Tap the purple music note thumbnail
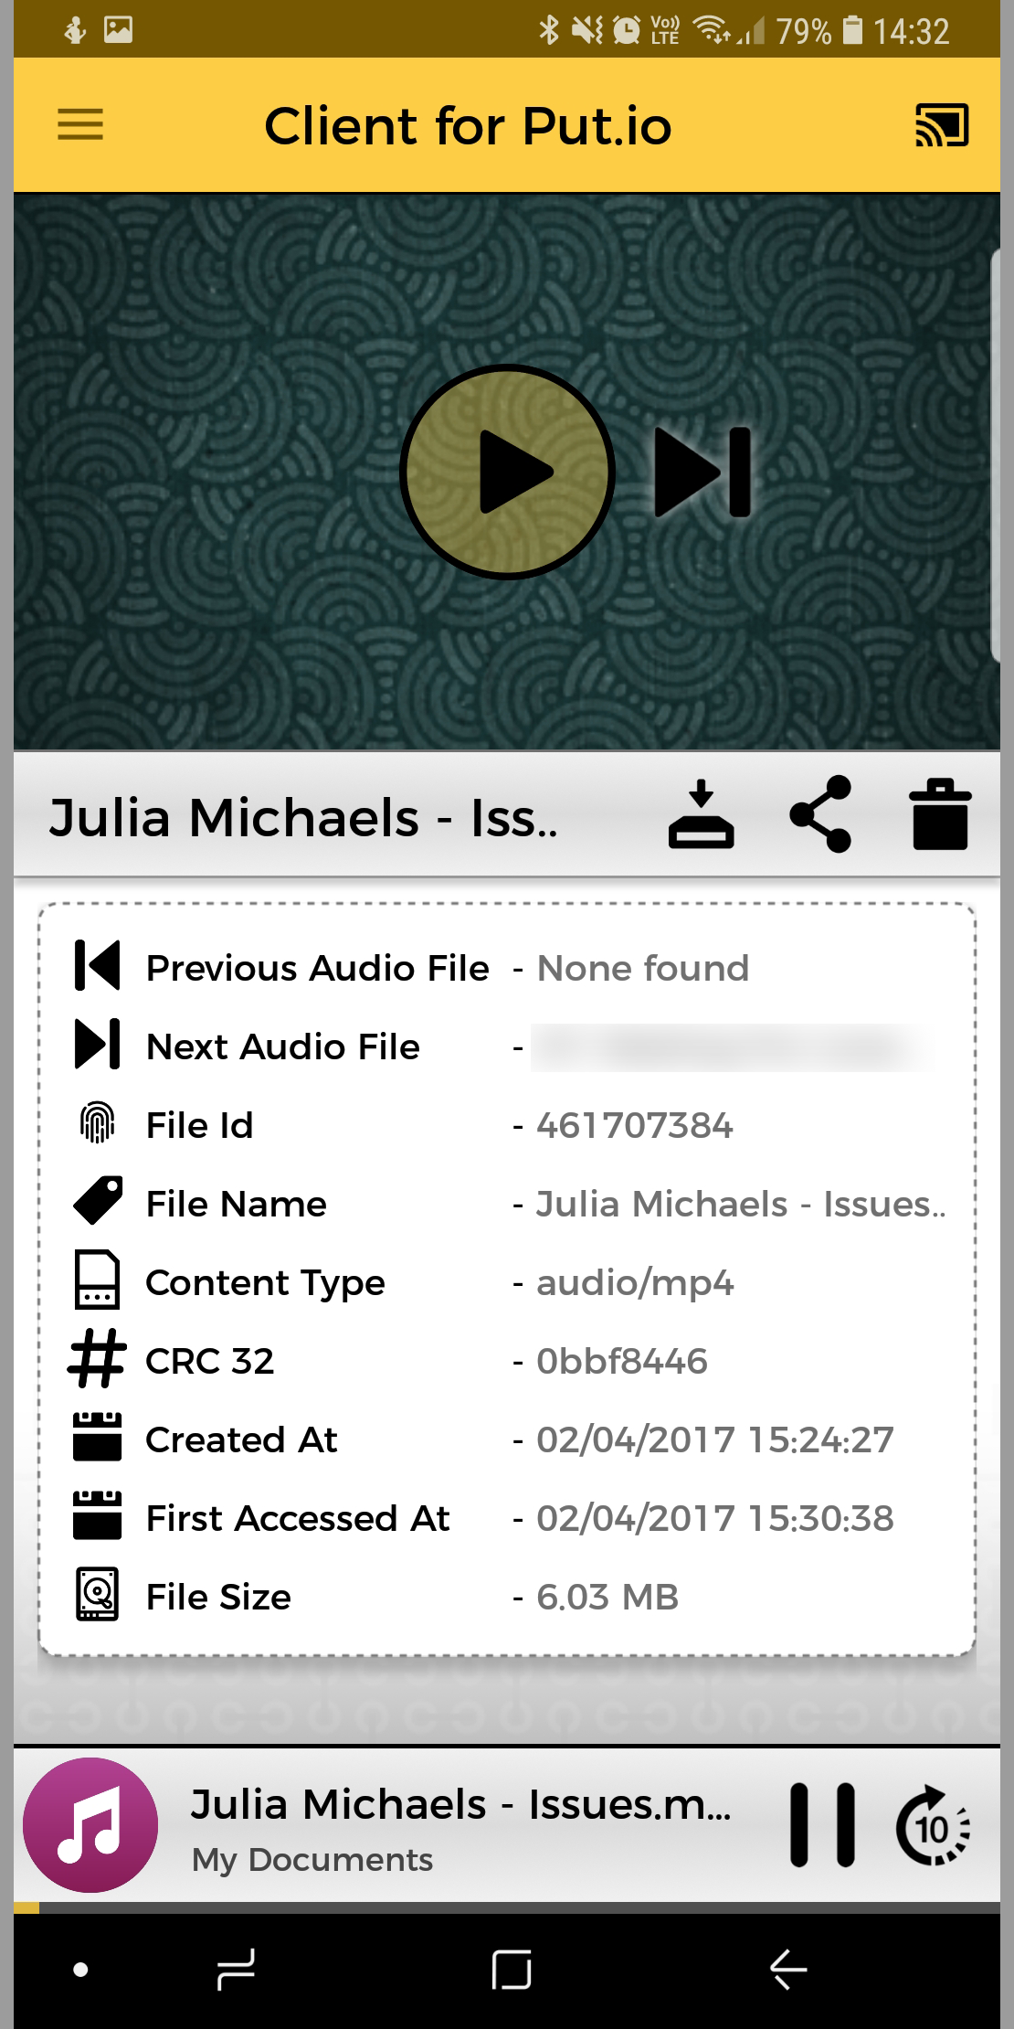 click(x=90, y=1825)
